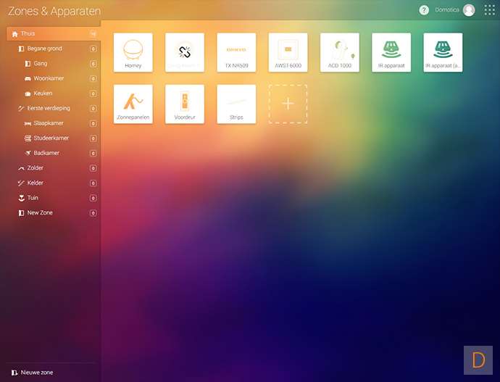Screen dimensions: 500x382
Task: Open the Domotica user profile menu
Action: [456, 10]
